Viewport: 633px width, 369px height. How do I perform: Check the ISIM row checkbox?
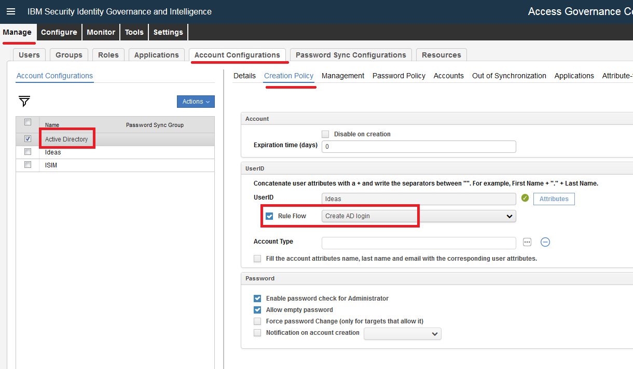(28, 165)
